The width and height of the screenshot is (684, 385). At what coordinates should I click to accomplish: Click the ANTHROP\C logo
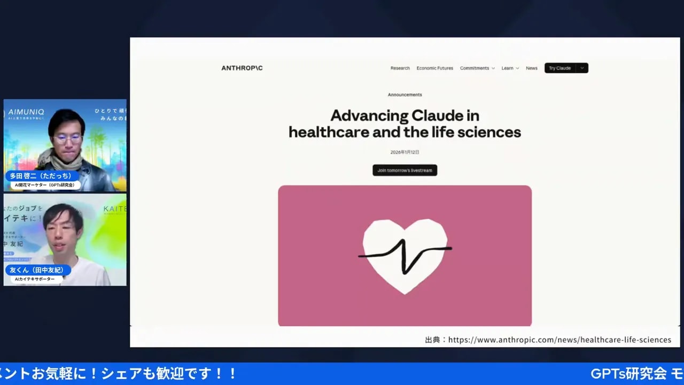pos(242,68)
